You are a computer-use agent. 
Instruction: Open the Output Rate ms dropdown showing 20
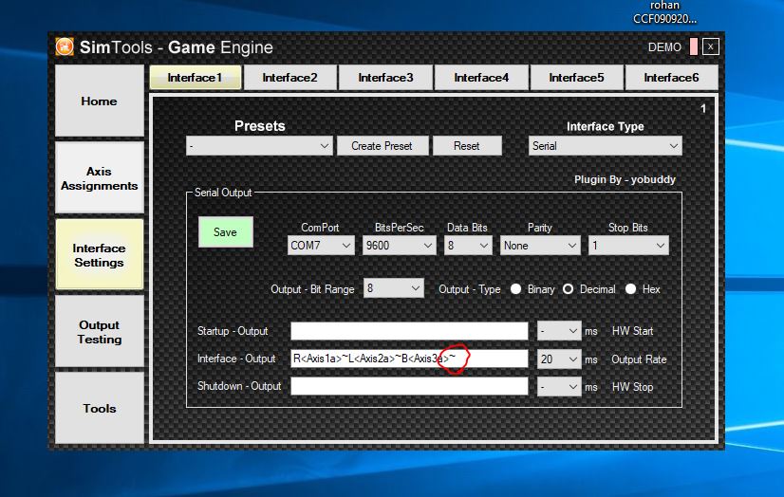click(x=559, y=359)
